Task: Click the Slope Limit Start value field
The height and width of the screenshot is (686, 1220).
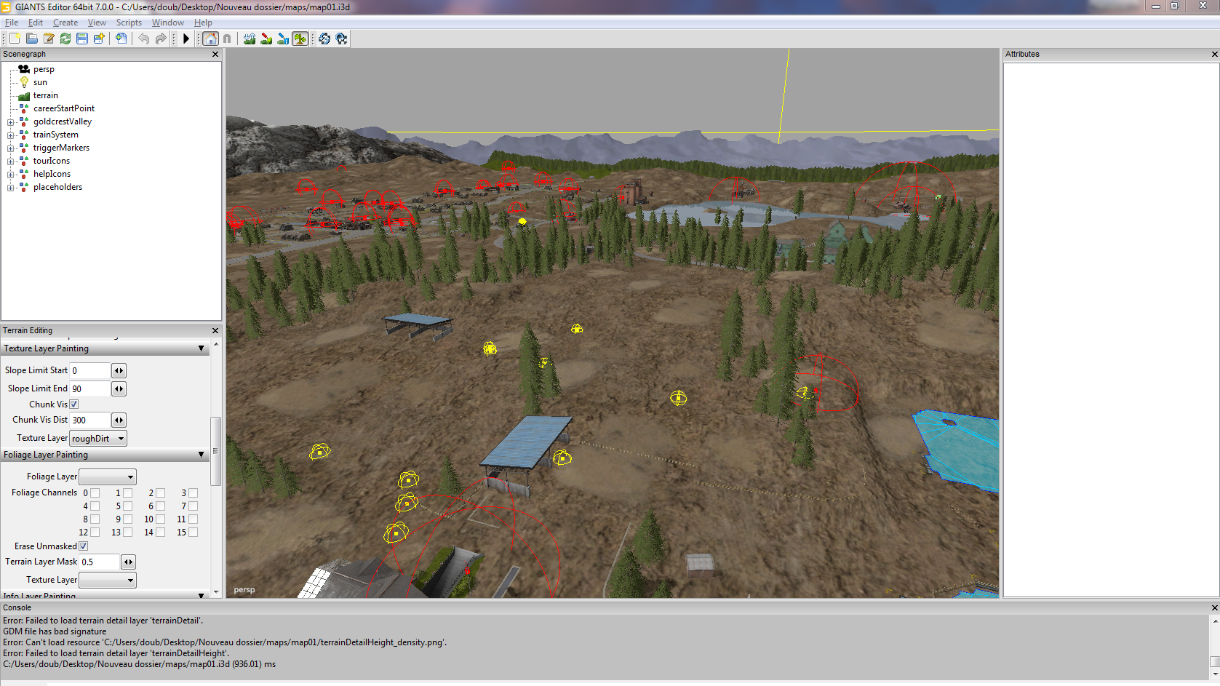Action: pyautogui.click(x=89, y=370)
